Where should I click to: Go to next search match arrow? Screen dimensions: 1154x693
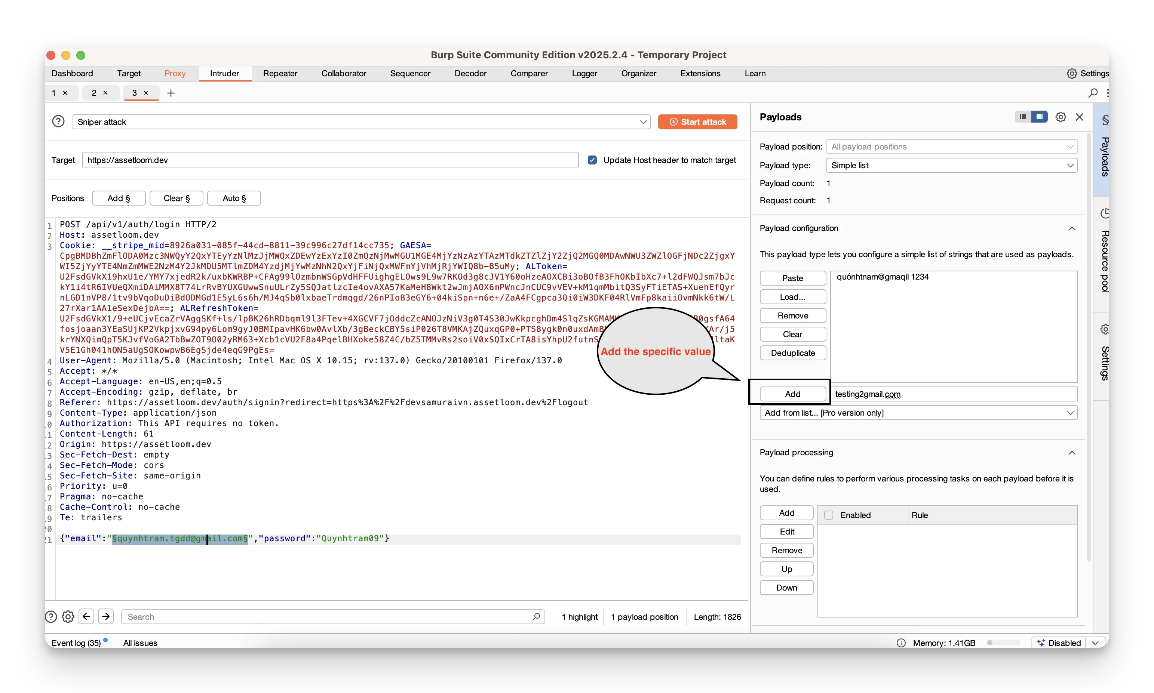106,616
